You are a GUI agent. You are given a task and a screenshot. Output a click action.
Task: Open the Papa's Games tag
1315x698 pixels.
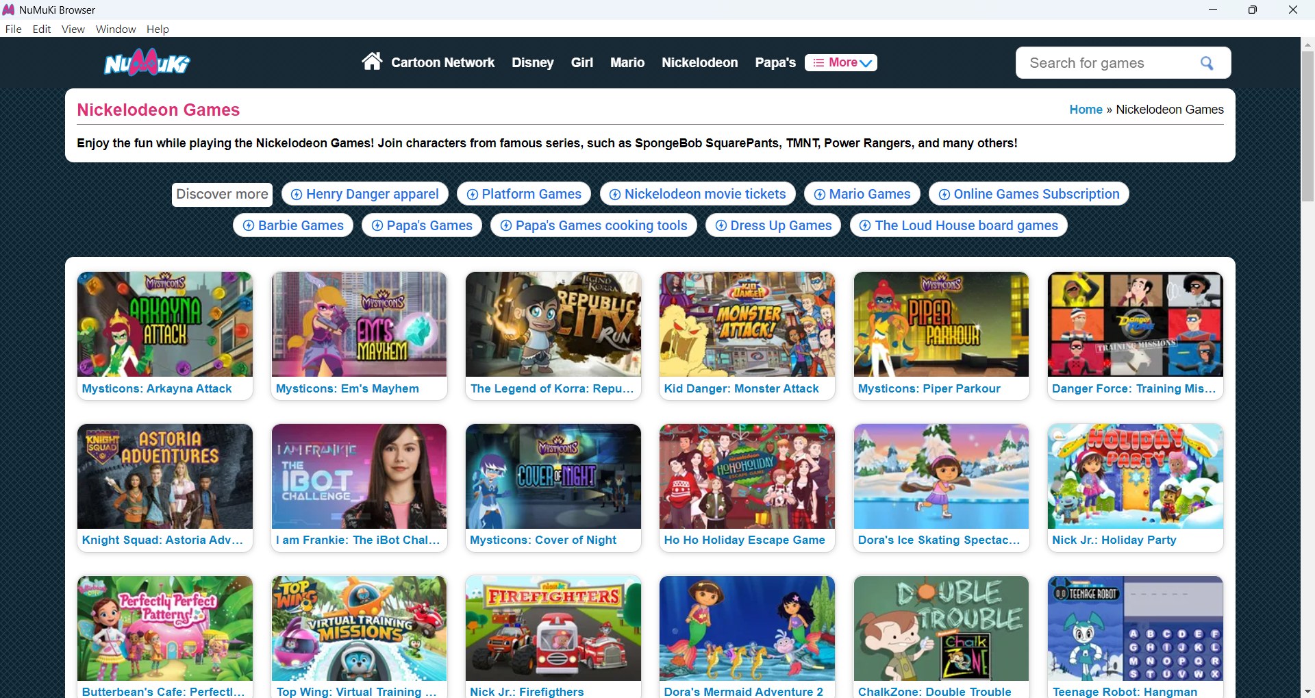422,225
